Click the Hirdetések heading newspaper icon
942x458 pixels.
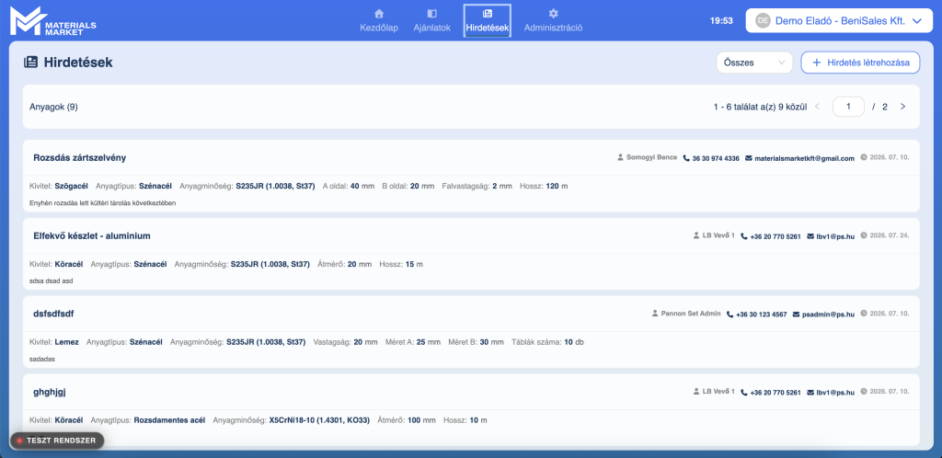coord(30,62)
